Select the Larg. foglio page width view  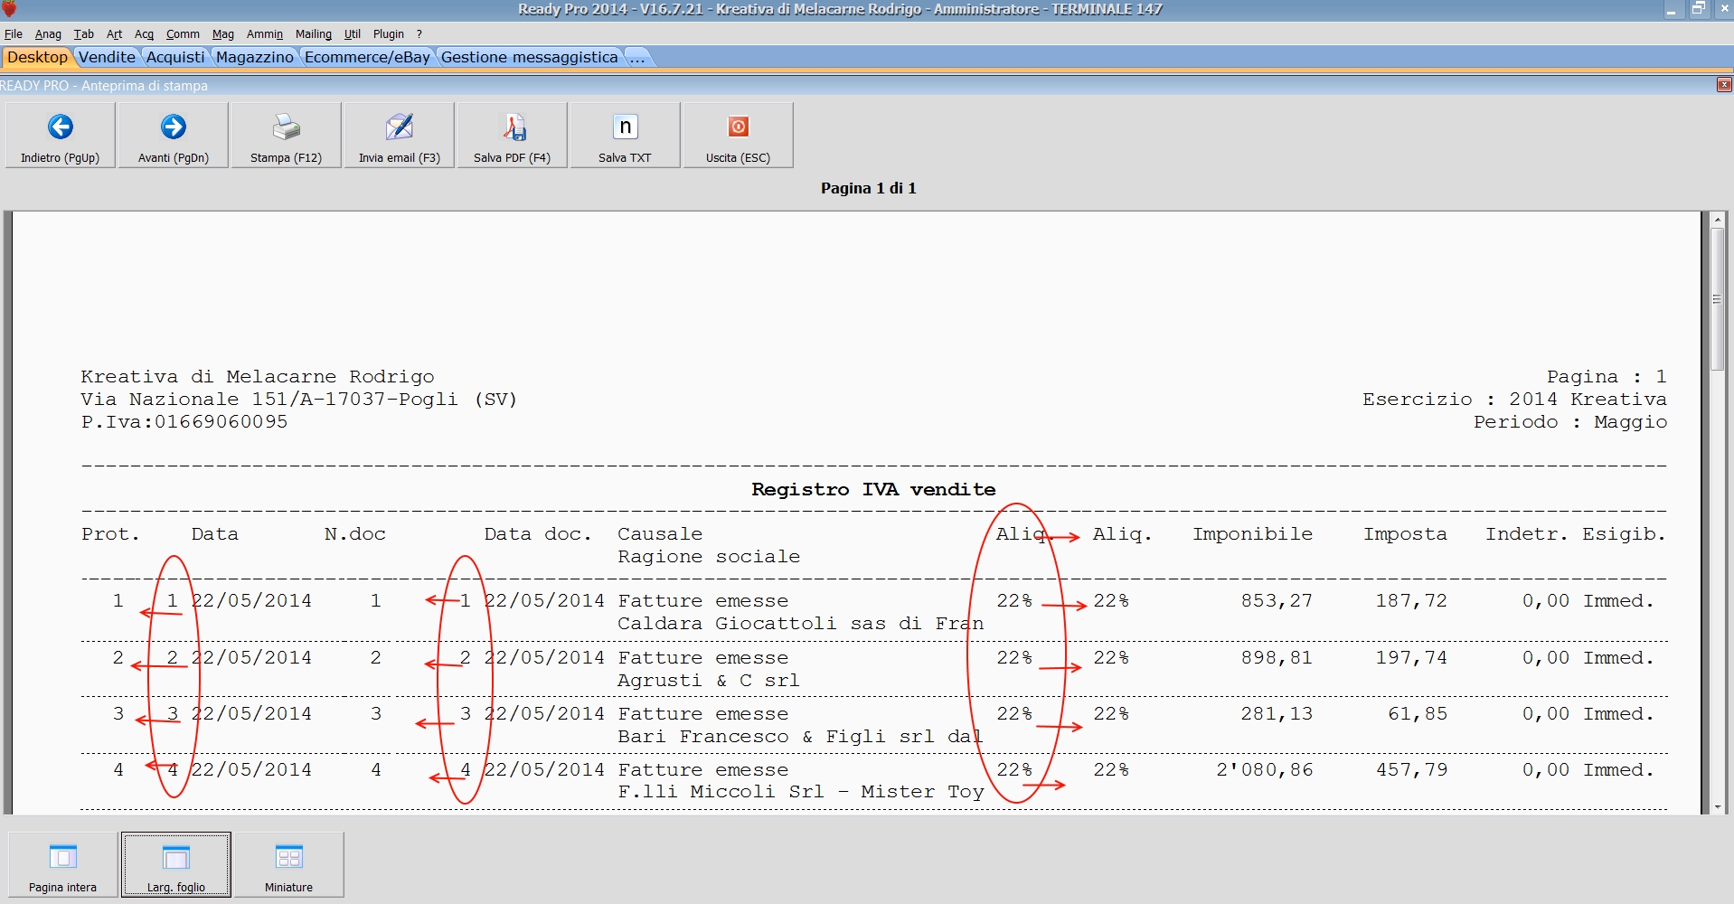pos(176,864)
